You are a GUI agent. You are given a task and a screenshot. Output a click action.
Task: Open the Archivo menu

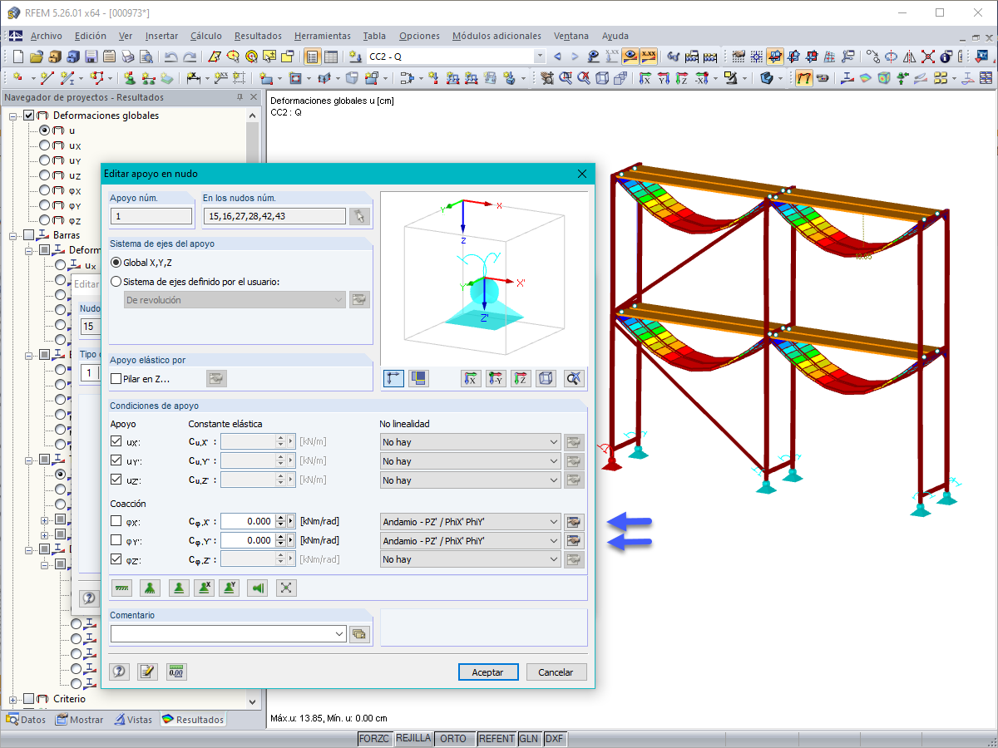(x=47, y=36)
